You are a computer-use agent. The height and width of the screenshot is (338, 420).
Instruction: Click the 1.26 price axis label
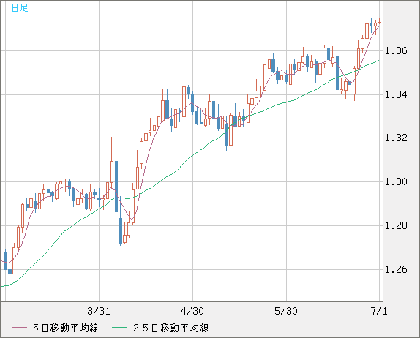pos(396,269)
